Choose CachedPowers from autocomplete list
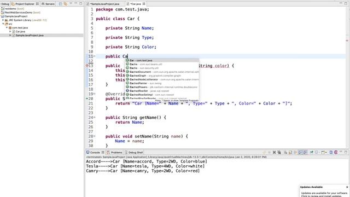 162,87
